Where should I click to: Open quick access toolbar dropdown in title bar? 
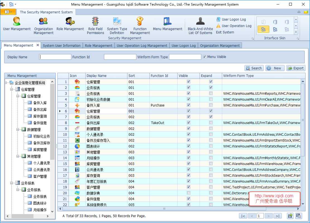(15, 4)
